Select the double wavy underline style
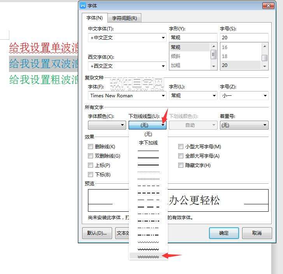Image resolution: width=283 pixels, height=274 pixels. 148,256
